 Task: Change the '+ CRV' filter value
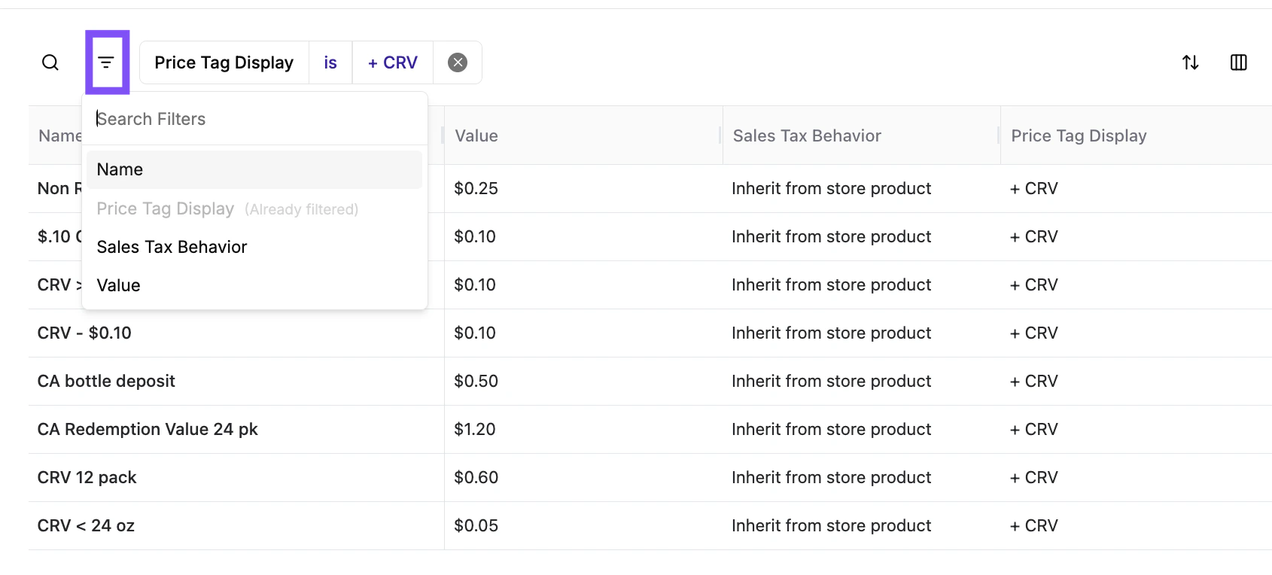click(x=392, y=62)
